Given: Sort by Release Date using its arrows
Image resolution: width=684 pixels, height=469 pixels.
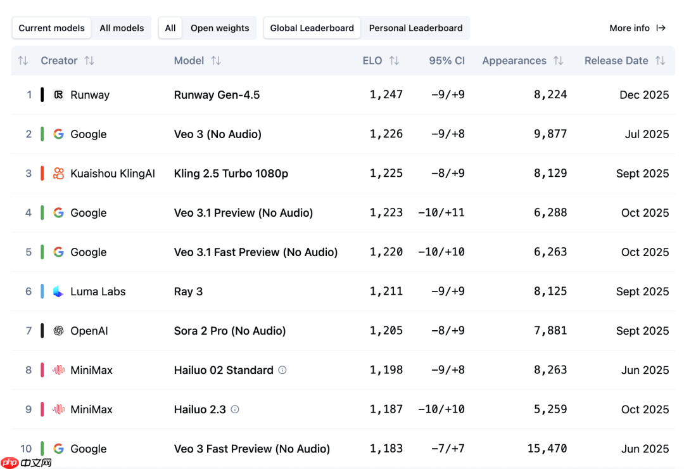Looking at the screenshot, I should [660, 61].
